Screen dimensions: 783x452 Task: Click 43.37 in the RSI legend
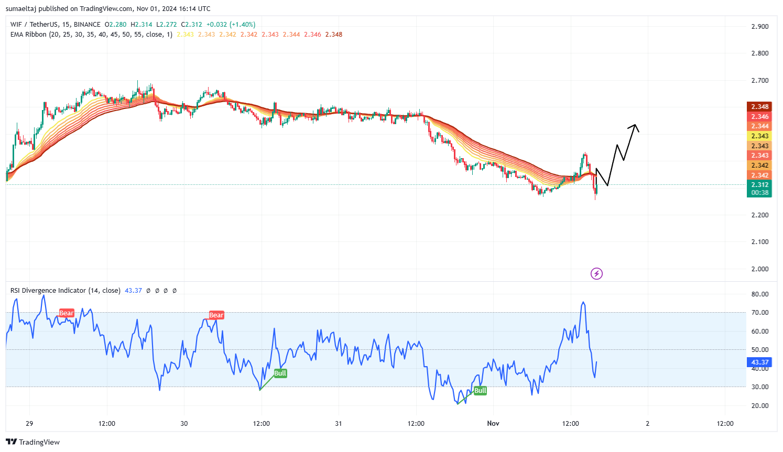(x=133, y=291)
